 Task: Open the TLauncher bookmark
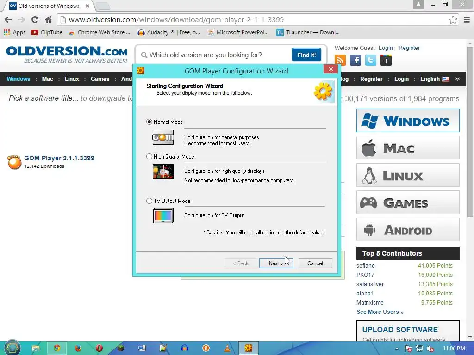(x=308, y=32)
